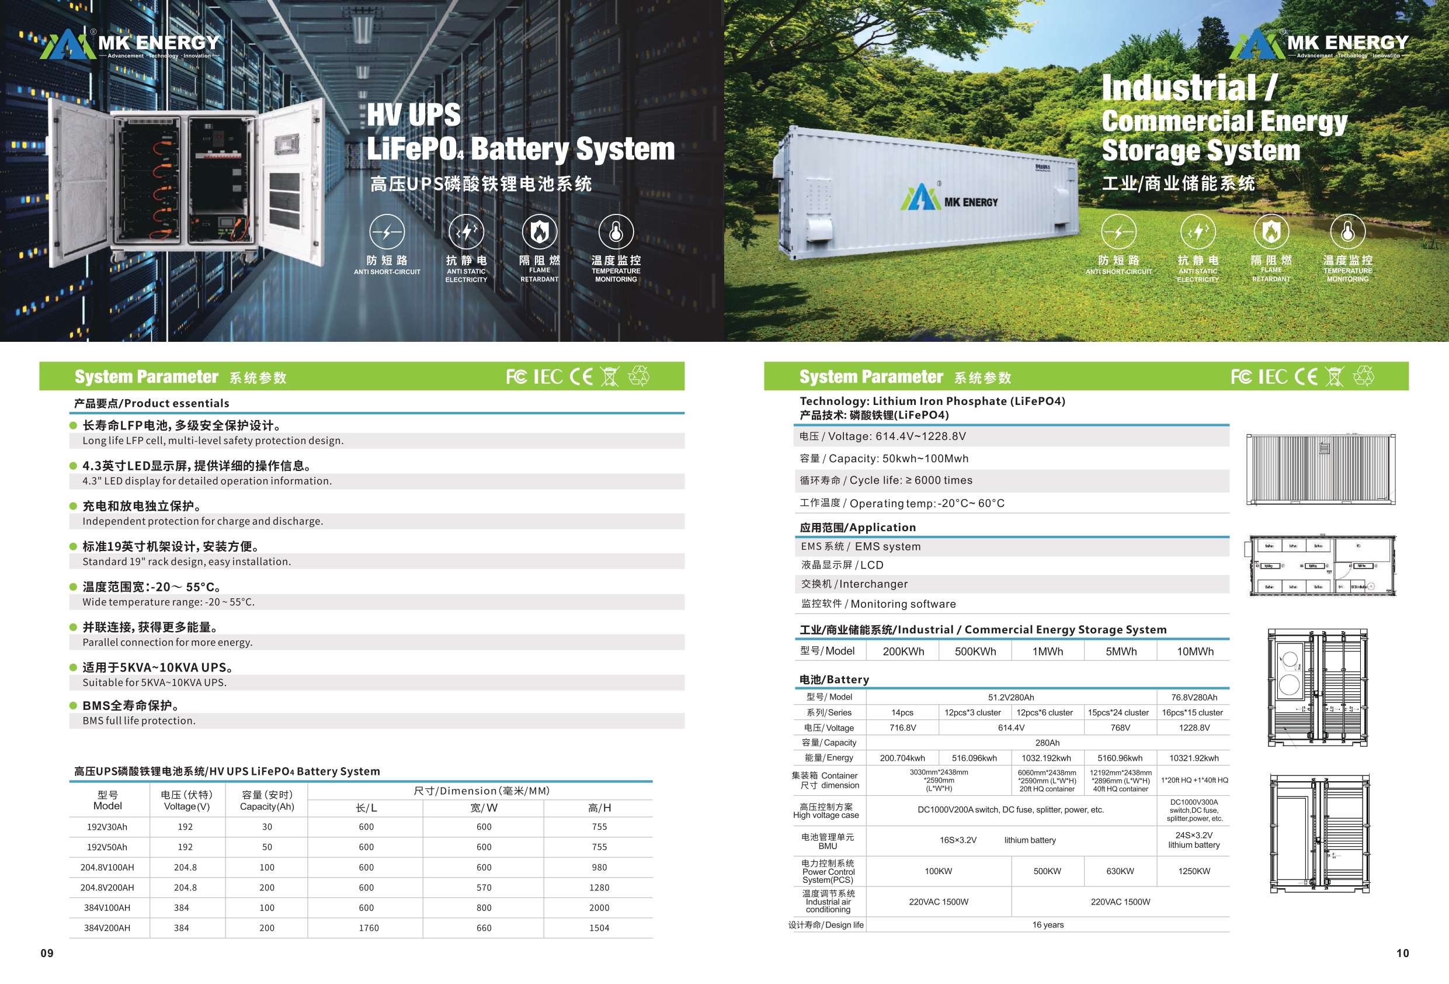
Task: Click the CE mark in page 10's header bar
Action: 1306,377
